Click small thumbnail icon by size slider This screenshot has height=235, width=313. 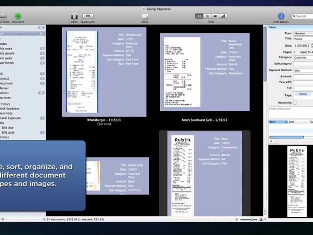point(237,220)
